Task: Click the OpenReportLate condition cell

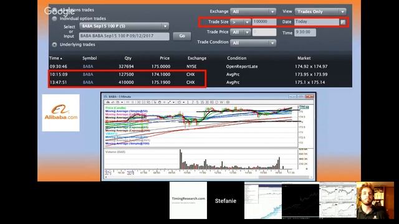Action: point(242,67)
